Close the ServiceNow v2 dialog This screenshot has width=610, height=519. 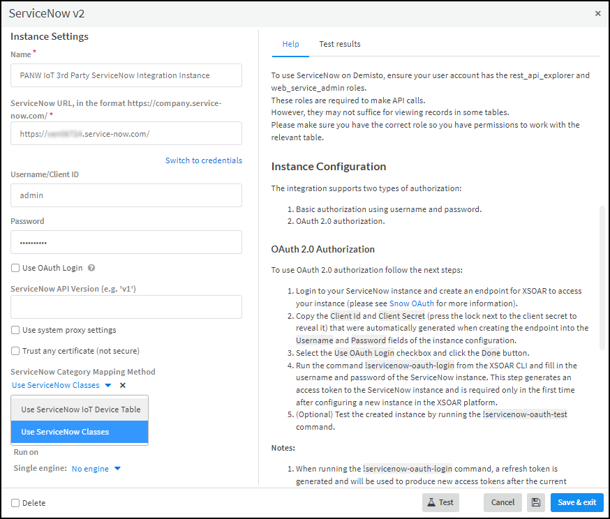597,13
